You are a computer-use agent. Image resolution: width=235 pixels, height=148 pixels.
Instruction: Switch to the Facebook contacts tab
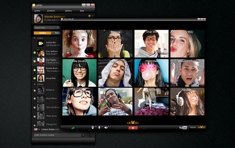[56, 33]
